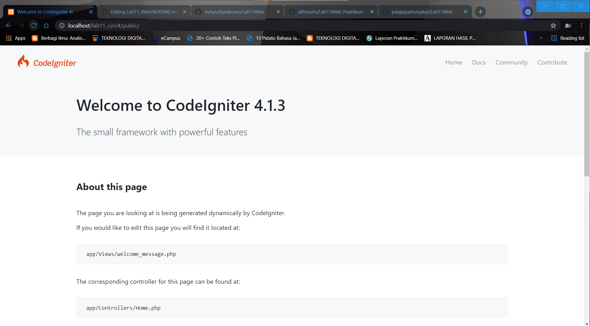
Task: Click the browser home icon
Action: point(46,25)
